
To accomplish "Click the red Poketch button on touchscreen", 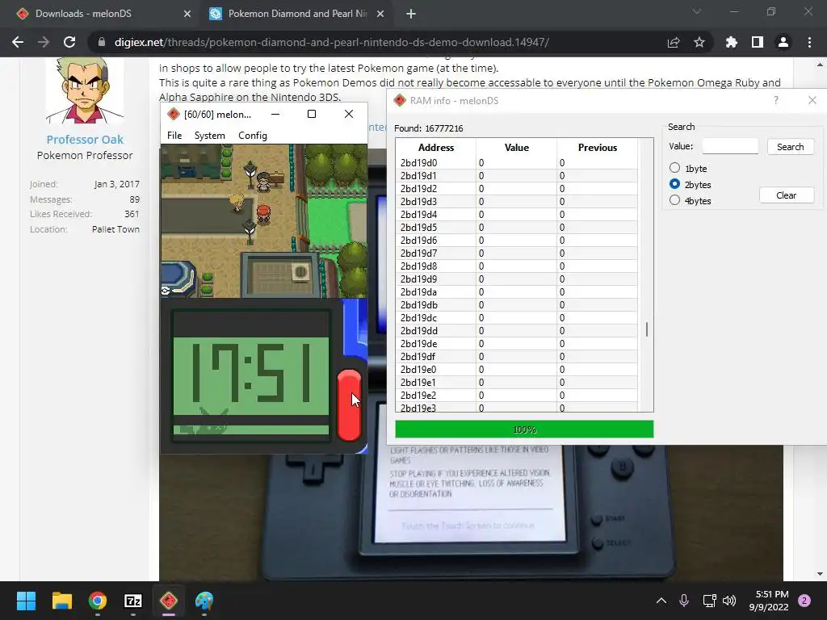I will 349,404.
